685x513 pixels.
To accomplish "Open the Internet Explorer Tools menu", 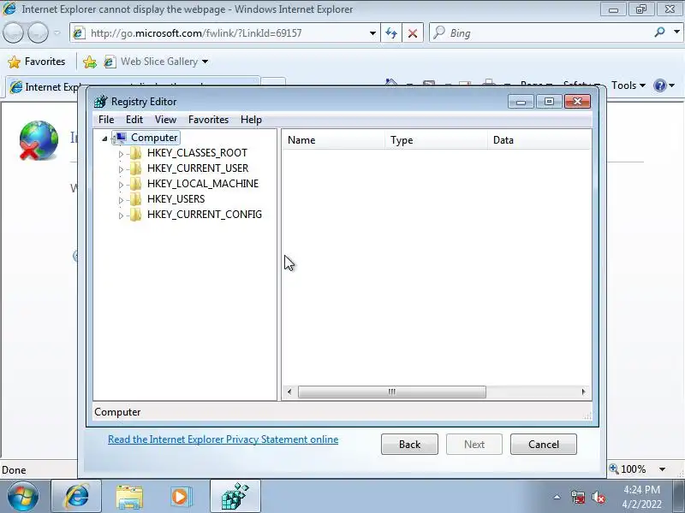I will point(628,85).
